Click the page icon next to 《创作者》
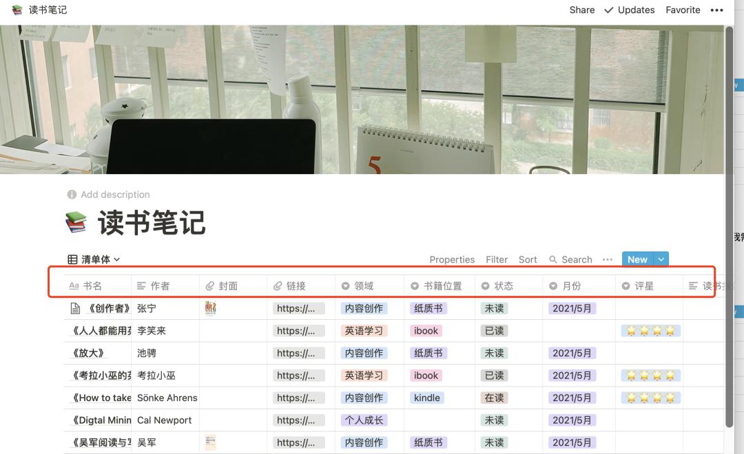The height and width of the screenshot is (454, 744). (x=75, y=308)
